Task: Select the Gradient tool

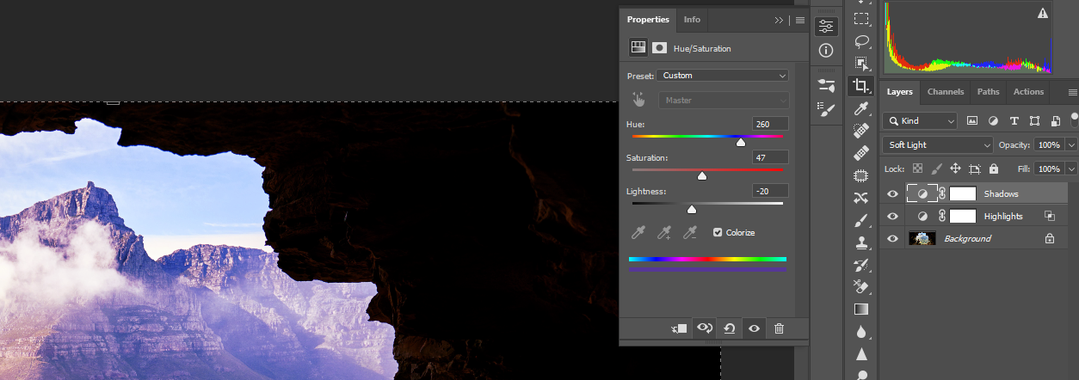Action: [861, 310]
